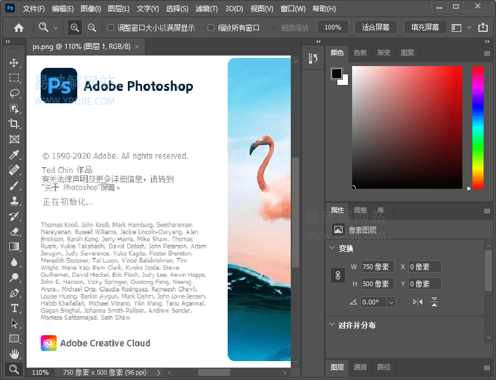Select the Frame tool
Viewport: 496px width, 380px height.
tap(14, 139)
